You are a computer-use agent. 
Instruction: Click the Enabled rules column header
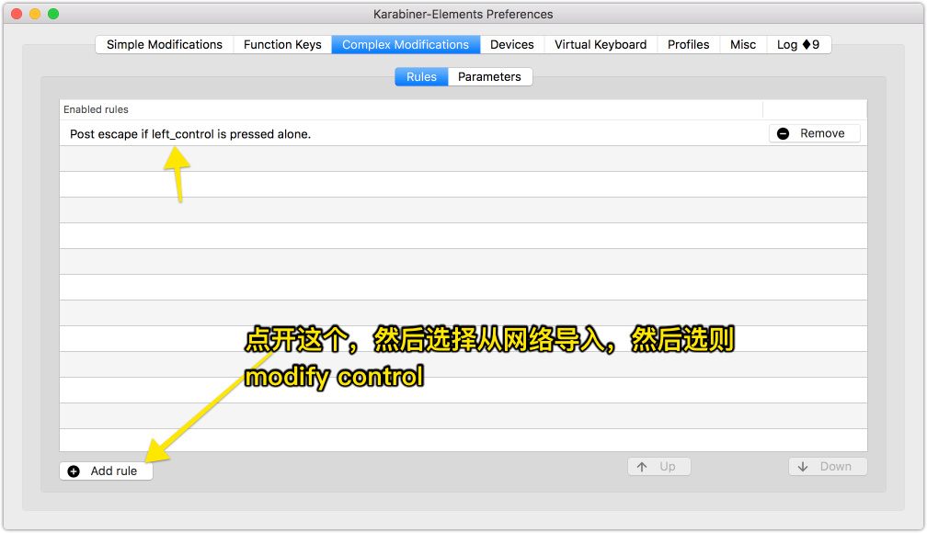click(x=411, y=109)
